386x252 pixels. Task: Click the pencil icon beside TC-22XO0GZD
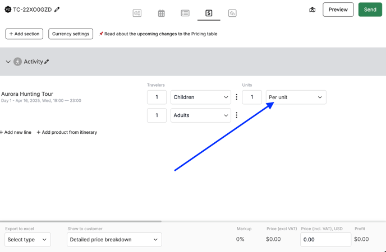pyautogui.click(x=57, y=10)
